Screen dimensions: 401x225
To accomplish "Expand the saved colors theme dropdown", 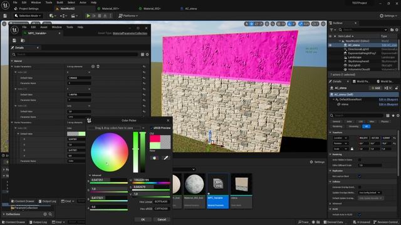I will pyautogui.click(x=143, y=127).
